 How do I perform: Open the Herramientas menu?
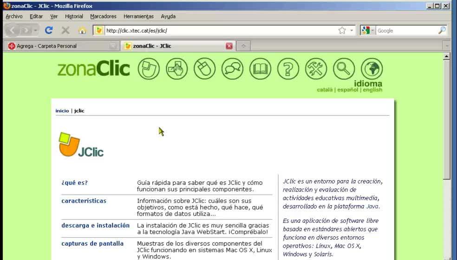click(x=138, y=16)
